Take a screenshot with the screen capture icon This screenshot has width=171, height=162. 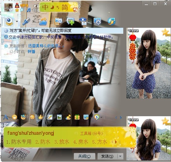(86, 117)
